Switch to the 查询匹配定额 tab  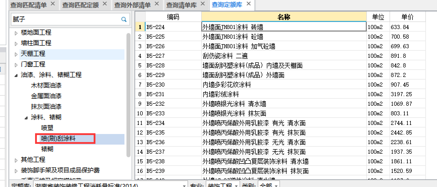point(80,5)
